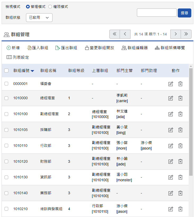Viewport: 195px width, 217px height.
Task: Delete the 培訓與發展組 group
Action: (180, 209)
